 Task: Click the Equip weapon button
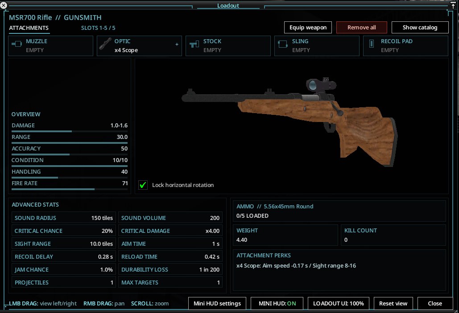[x=308, y=28]
